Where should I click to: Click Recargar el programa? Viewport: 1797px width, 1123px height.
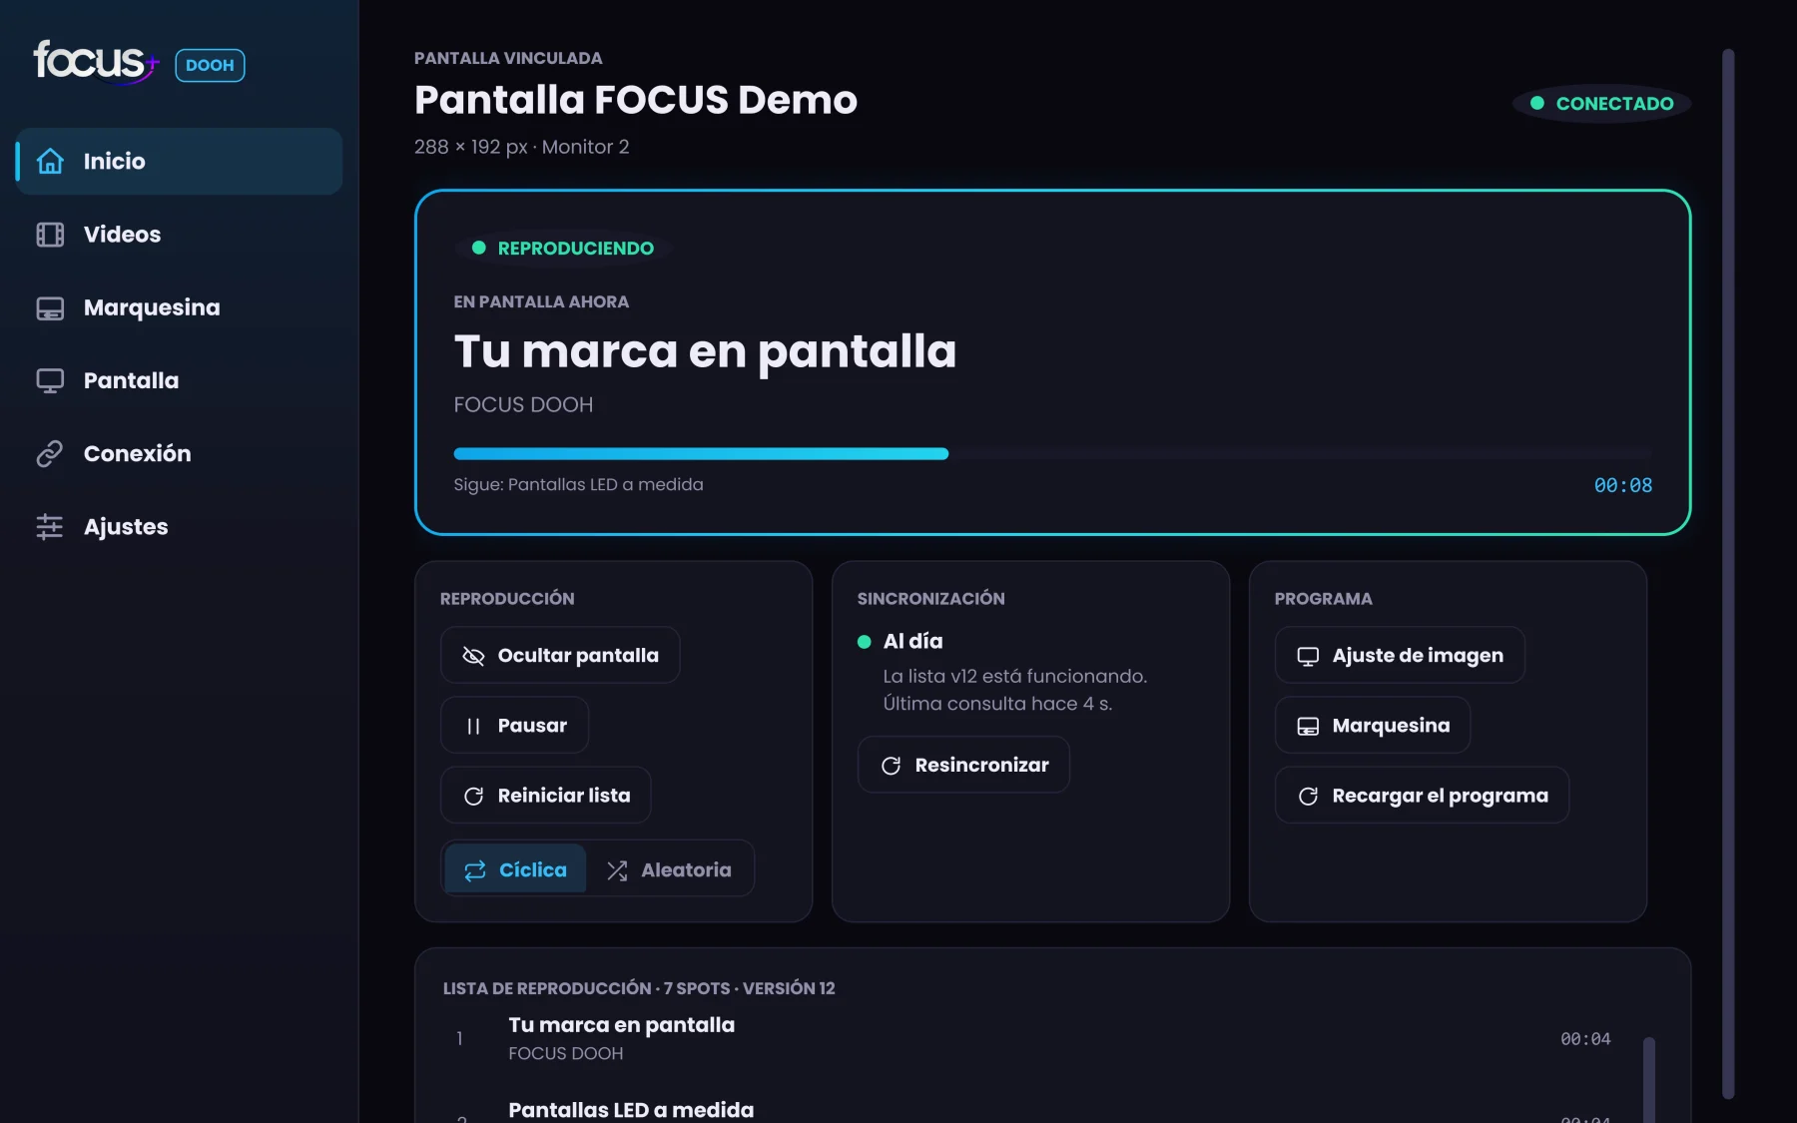point(1422,795)
